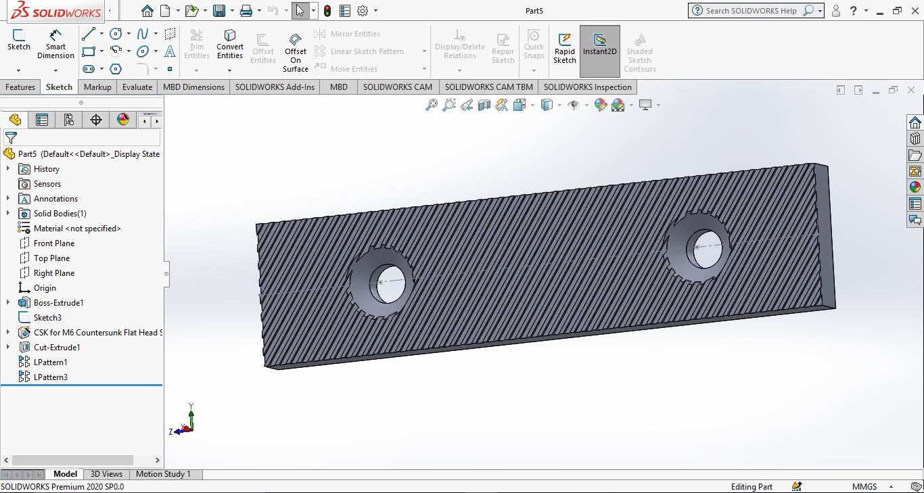Toggle the Instant2D mode button

[599, 44]
